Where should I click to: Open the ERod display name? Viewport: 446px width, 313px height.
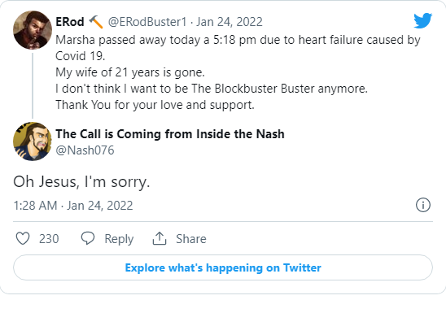(70, 22)
